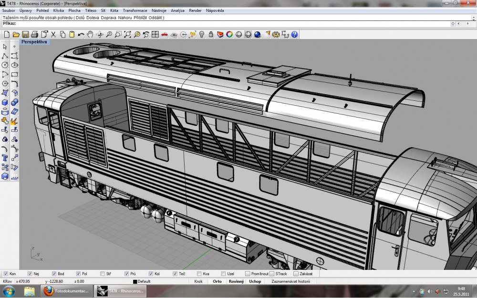This screenshot has width=477, height=298.
Task: Paste using the clipboard icon
Action: point(72,35)
